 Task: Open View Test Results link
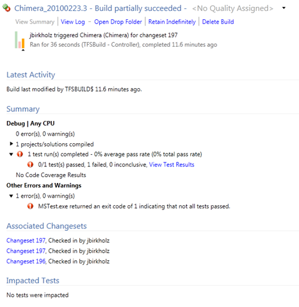point(172,164)
